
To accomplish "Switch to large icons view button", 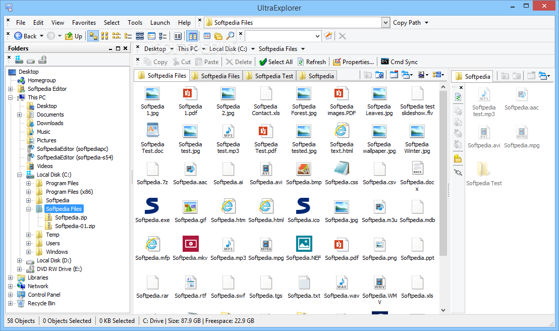I will pyautogui.click(x=105, y=36).
